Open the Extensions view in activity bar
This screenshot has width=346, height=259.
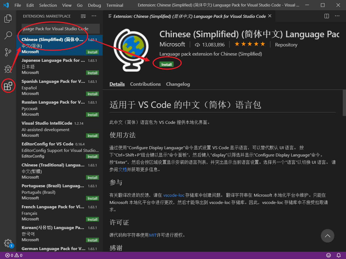8,86
